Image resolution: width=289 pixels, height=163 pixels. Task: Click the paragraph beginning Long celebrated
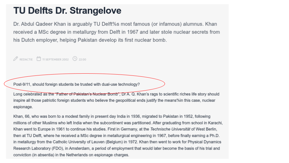(x=114, y=101)
